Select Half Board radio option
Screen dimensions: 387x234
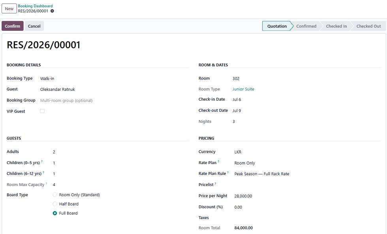pos(55,204)
